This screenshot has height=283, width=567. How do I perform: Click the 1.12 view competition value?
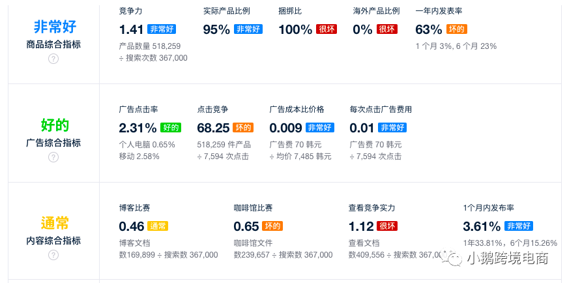(x=361, y=226)
